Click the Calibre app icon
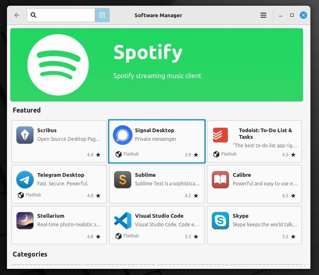 coord(220,180)
